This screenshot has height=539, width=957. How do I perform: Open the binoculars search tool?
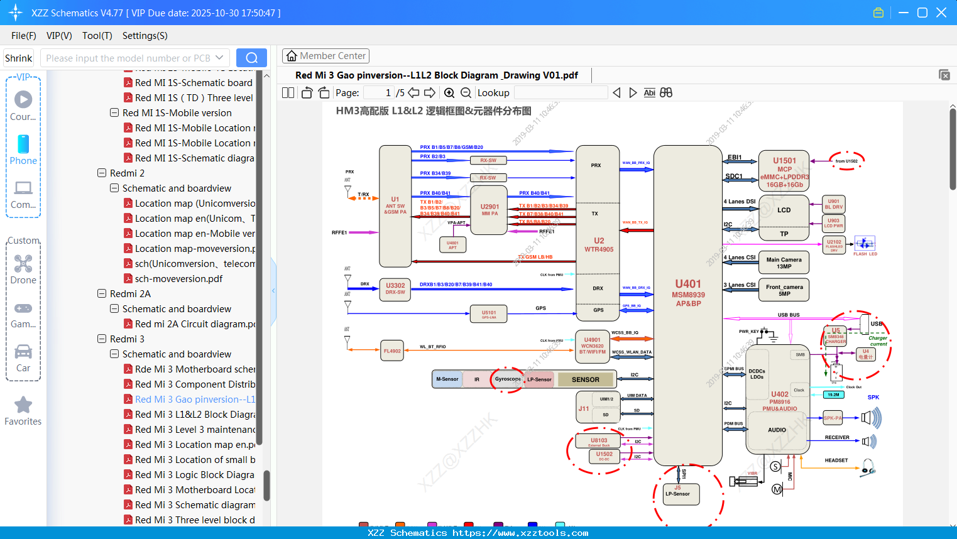tap(666, 92)
